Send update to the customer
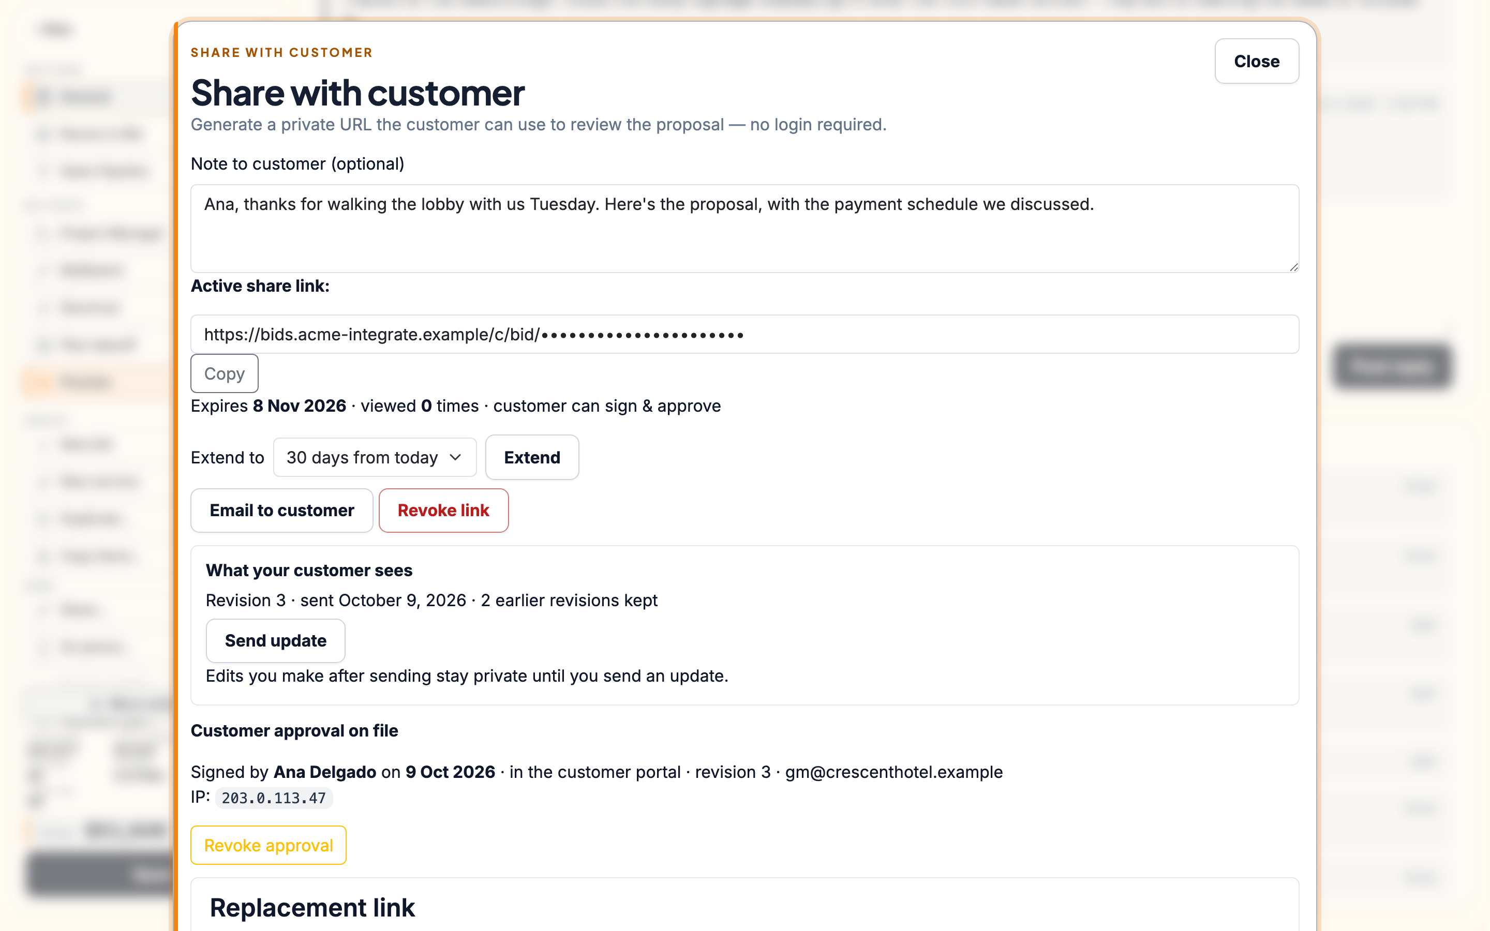 pyautogui.click(x=275, y=640)
